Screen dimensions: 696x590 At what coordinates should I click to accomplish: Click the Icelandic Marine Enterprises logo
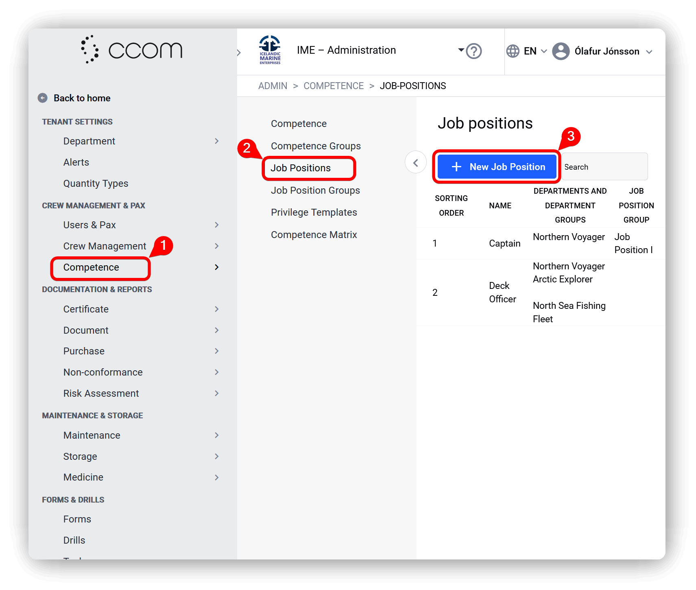pos(270,50)
